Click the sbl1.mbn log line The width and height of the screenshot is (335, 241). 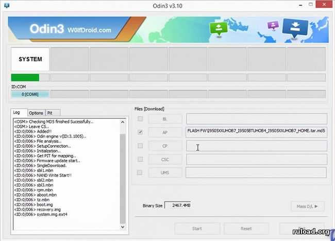[33, 170]
